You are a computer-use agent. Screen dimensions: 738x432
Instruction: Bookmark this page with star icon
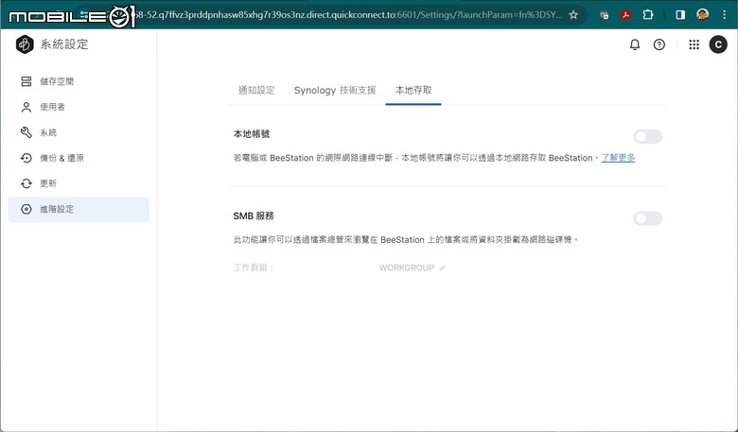coord(573,15)
